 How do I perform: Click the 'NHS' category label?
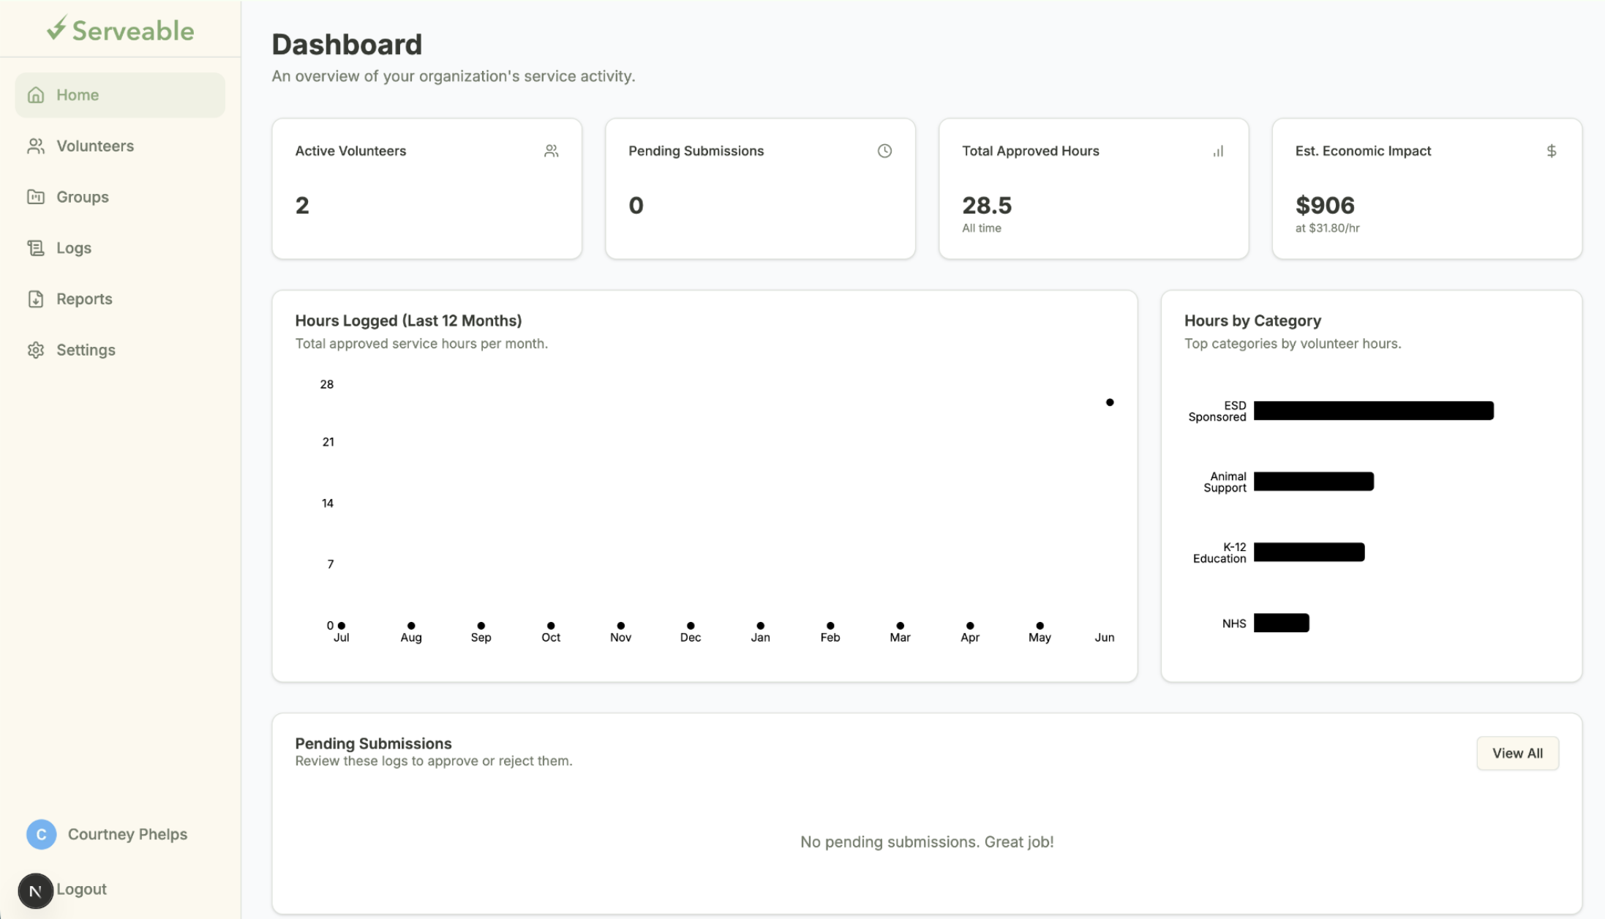(1234, 623)
